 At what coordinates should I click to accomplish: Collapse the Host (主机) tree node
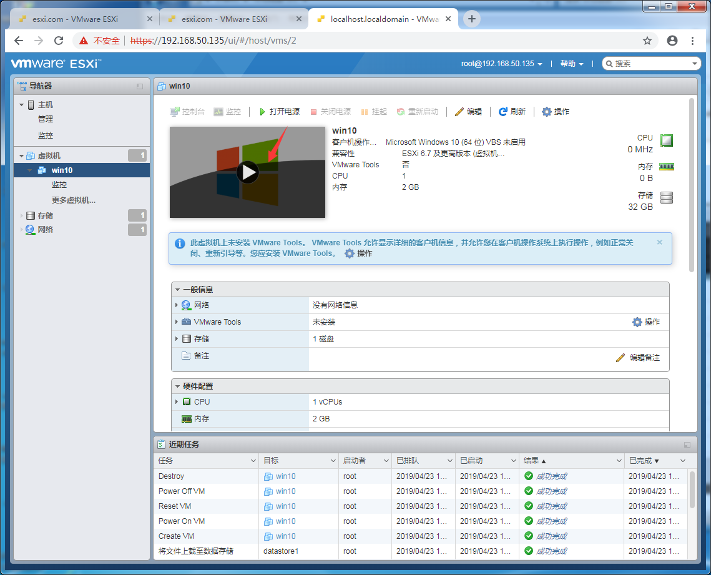21,105
